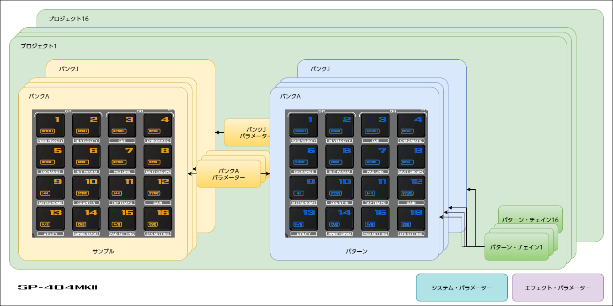Hit blue pad 10 above COUNT-IN
The height and width of the screenshot is (306, 613).
340,187
